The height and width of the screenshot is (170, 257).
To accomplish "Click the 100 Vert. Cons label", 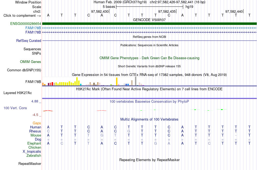I will 15,108.
